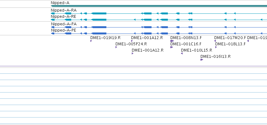267x125 pixels.
Task: Click the longest CDS block of Nipped-A-PA
Action: click(x=99, y=27)
